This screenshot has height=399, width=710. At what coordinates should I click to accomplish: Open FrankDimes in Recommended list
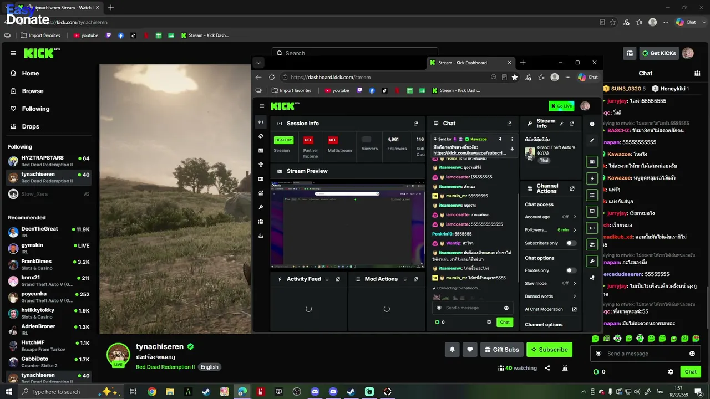coord(49,264)
